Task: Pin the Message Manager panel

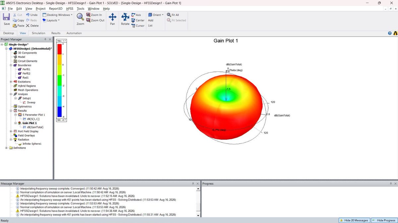Action: [193, 183]
